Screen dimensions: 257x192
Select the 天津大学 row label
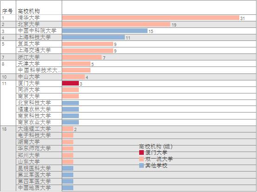pos(29,64)
